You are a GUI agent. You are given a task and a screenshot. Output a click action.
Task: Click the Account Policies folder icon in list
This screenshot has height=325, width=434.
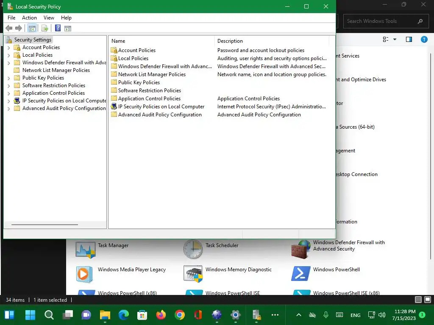pyautogui.click(x=114, y=50)
